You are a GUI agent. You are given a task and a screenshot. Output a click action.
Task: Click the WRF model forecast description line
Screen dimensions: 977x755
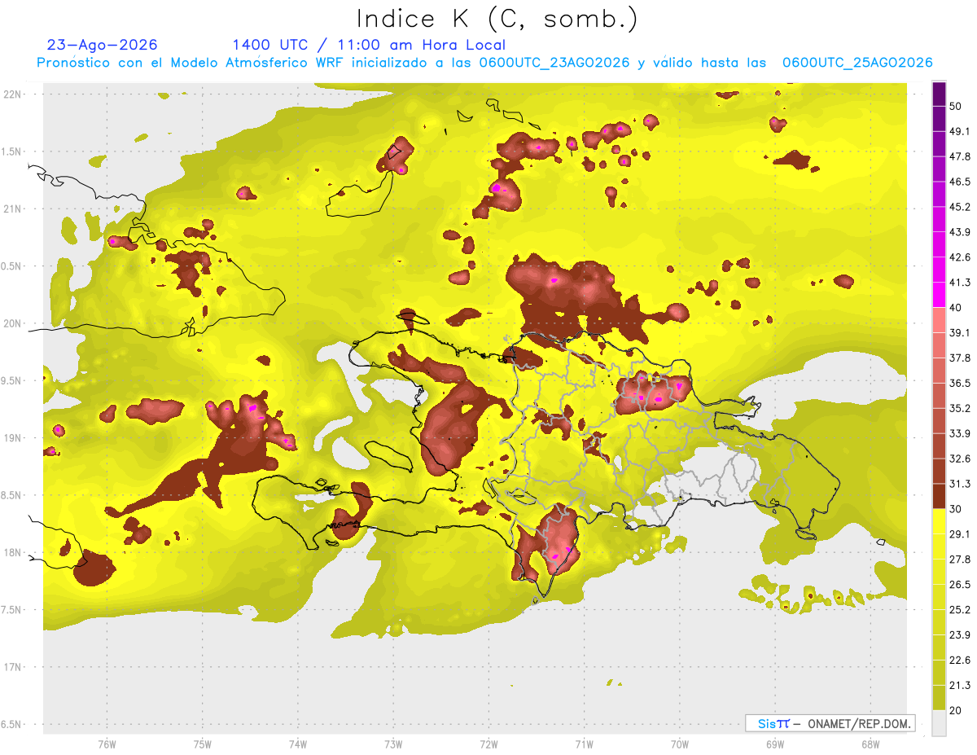pyautogui.click(x=484, y=63)
